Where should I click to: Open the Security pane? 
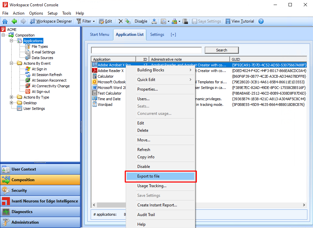coord(40,190)
